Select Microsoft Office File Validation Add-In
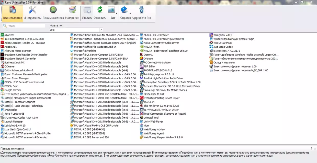Viewport: 317px width, 163px height. [93, 47]
